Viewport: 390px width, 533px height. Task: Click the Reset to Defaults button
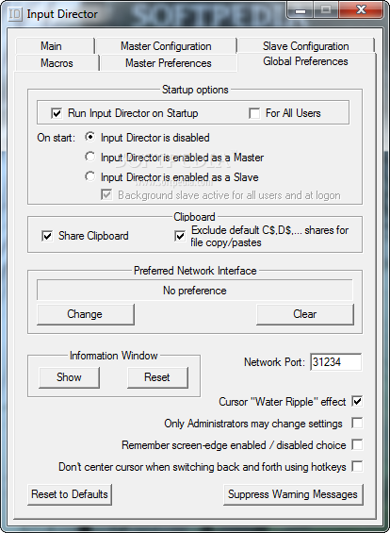70,494
